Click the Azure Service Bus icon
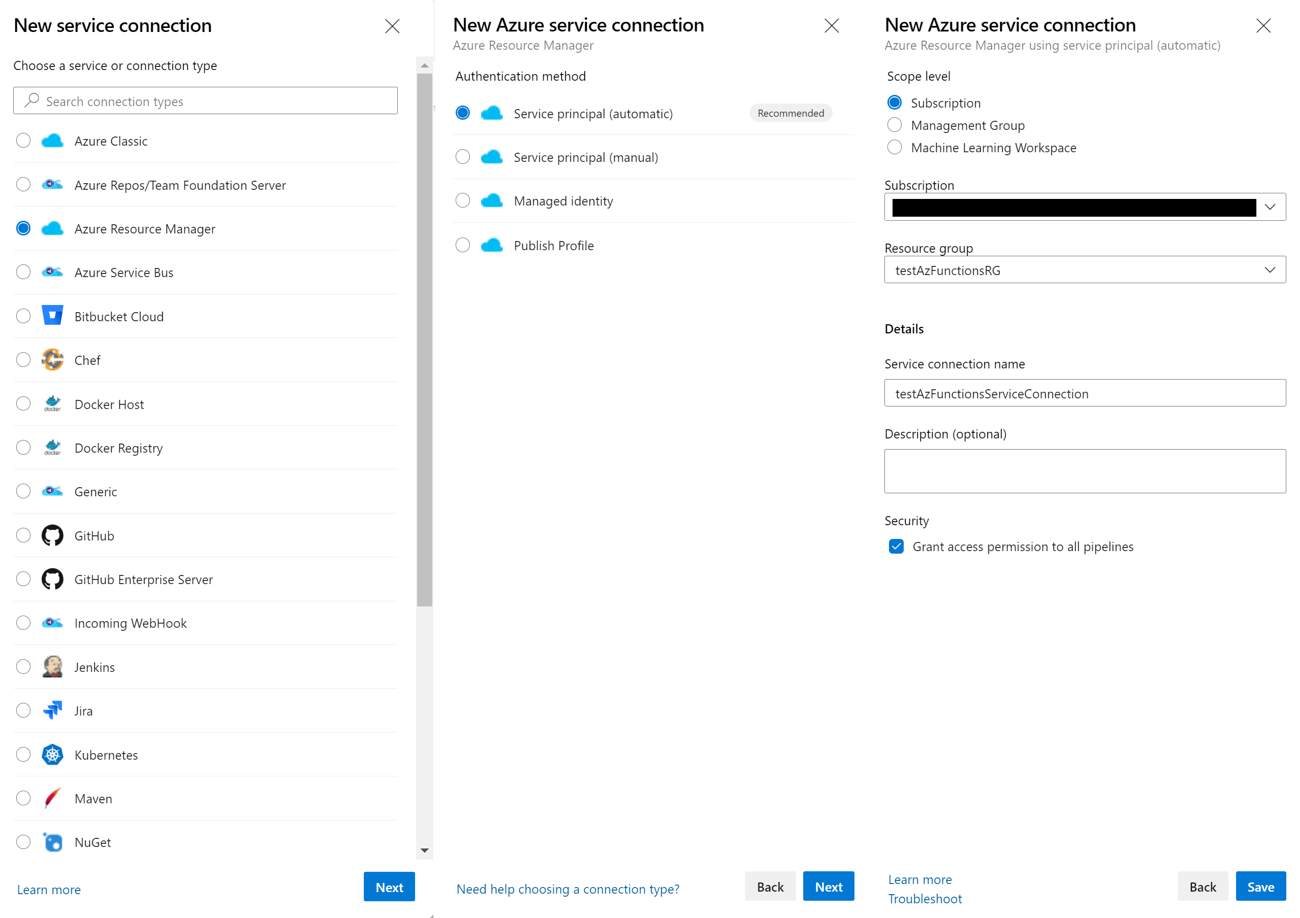 pos(52,272)
